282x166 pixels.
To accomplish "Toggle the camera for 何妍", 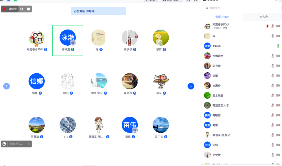I will pyautogui.click(x=278, y=145).
